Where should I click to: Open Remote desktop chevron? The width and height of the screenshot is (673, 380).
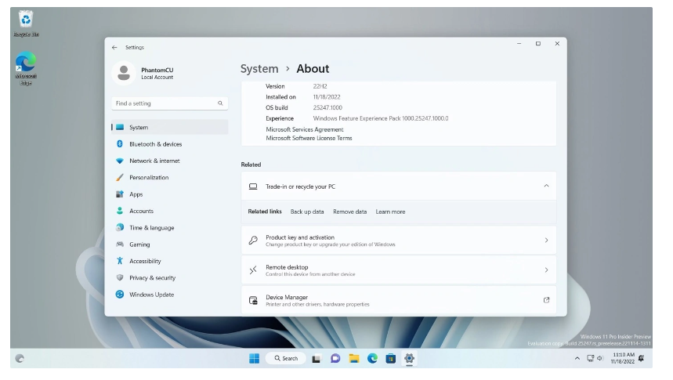pyautogui.click(x=546, y=270)
